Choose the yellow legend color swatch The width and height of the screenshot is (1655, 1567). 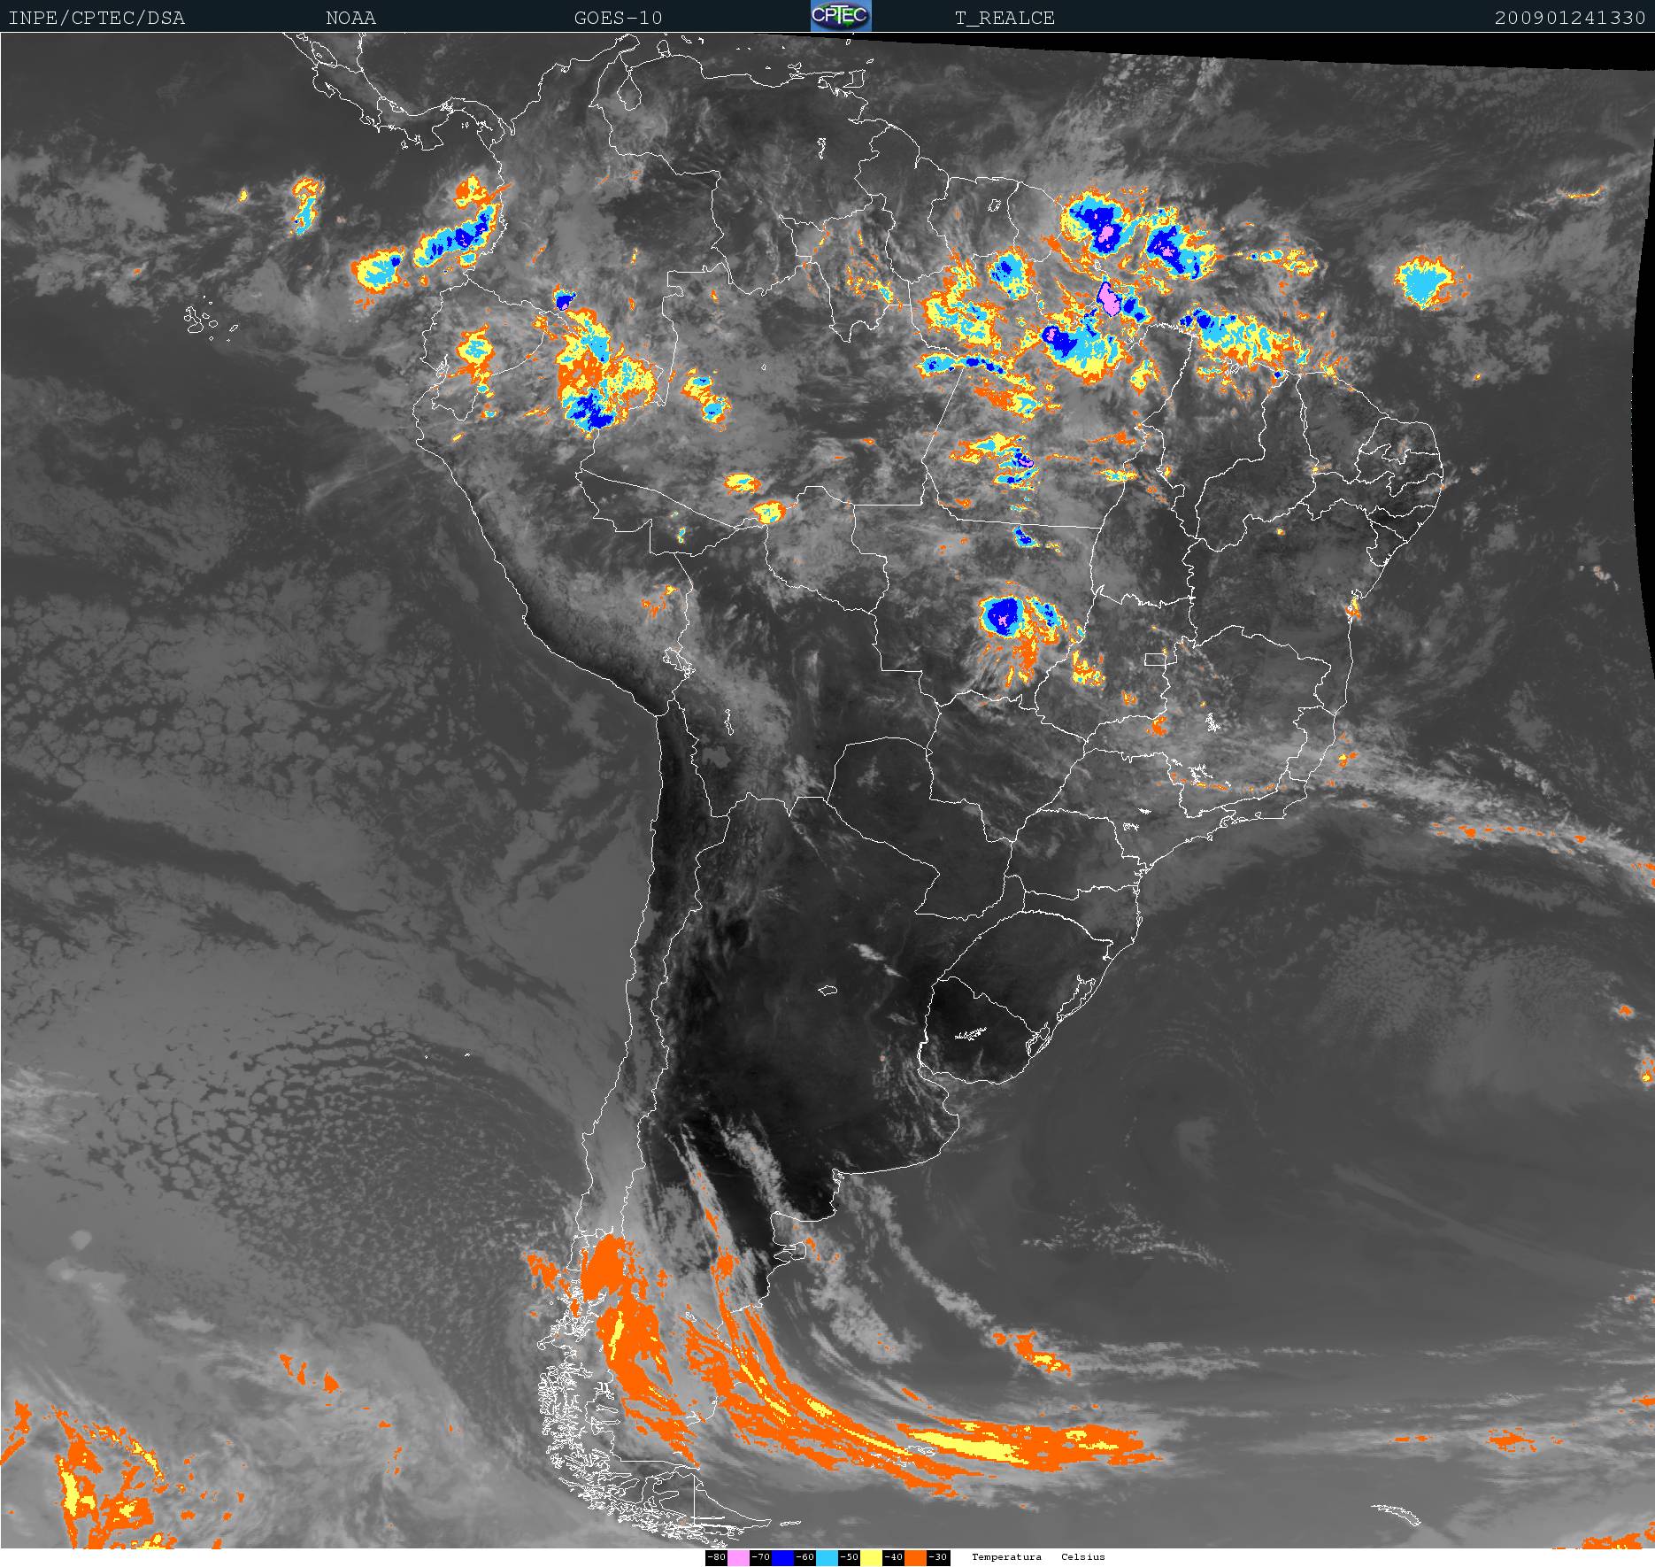871,1557
